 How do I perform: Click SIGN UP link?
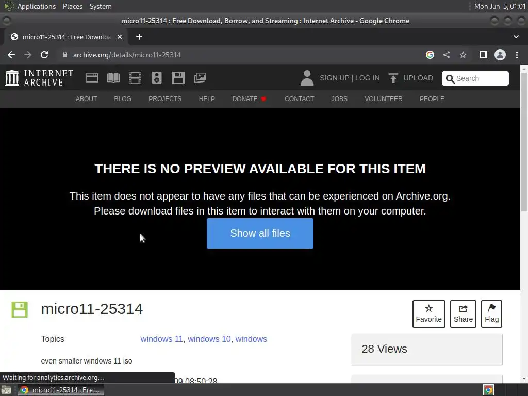point(334,78)
